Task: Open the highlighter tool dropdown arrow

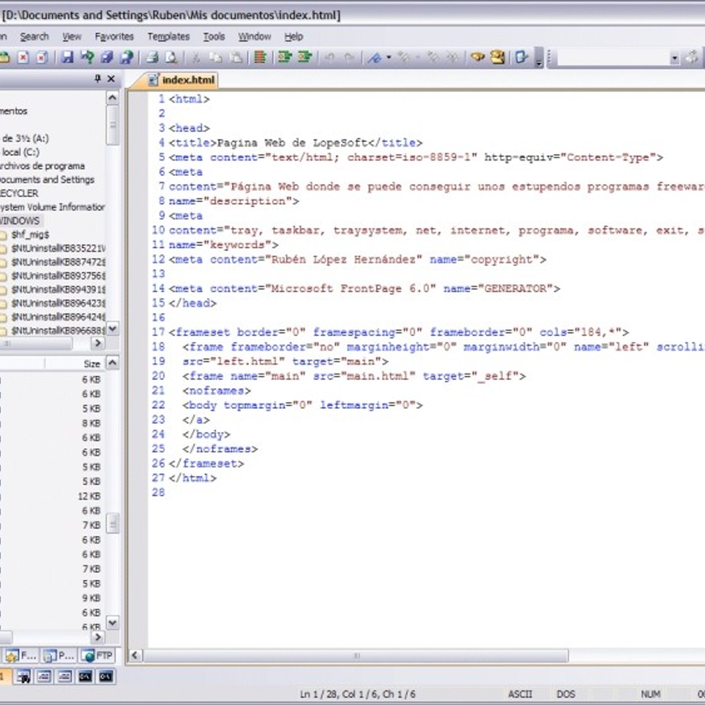Action: 388,58
